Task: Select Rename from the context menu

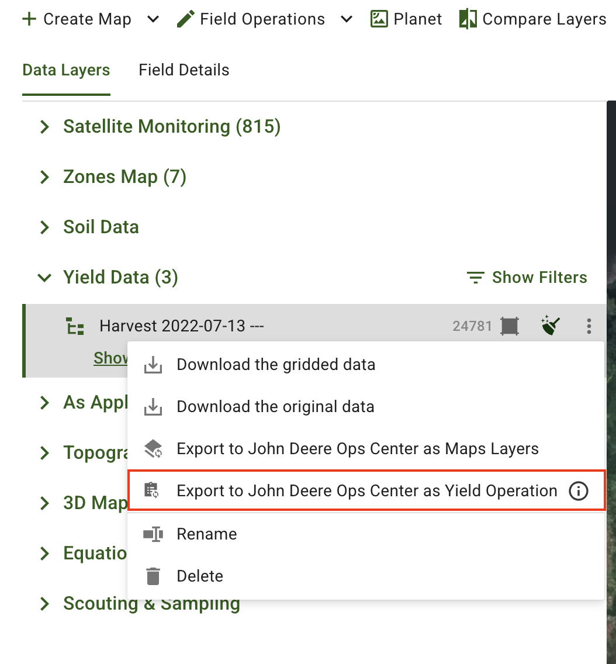Action: pyautogui.click(x=206, y=534)
